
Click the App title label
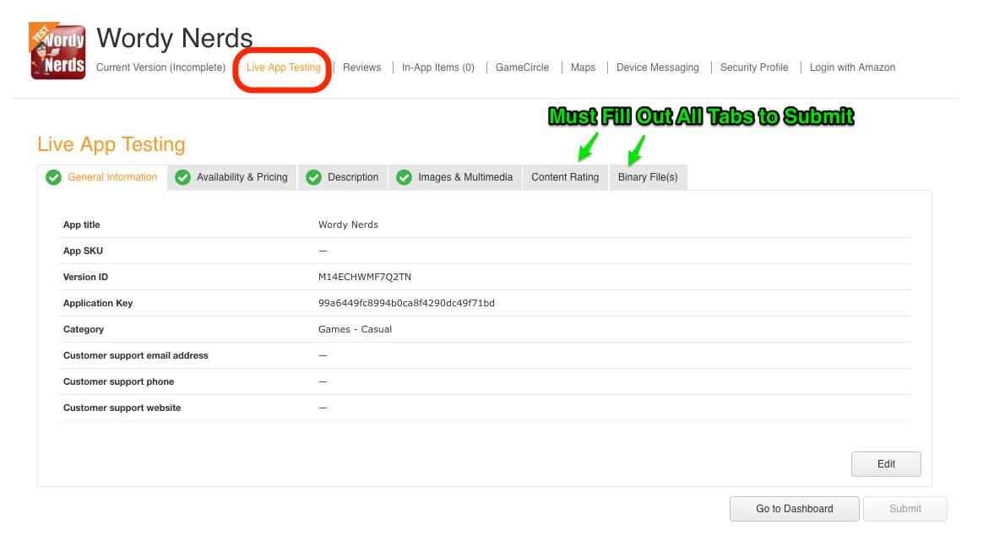81,224
